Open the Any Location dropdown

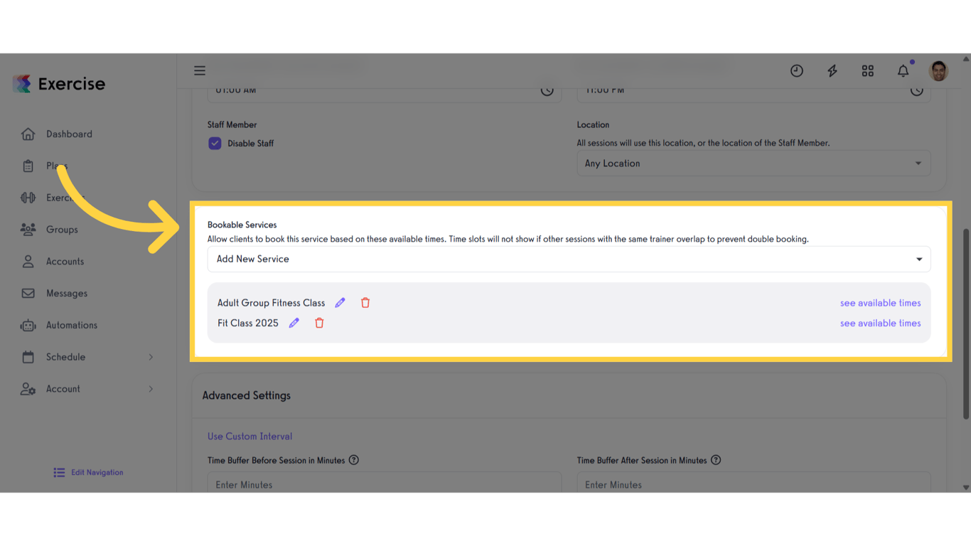coord(753,163)
